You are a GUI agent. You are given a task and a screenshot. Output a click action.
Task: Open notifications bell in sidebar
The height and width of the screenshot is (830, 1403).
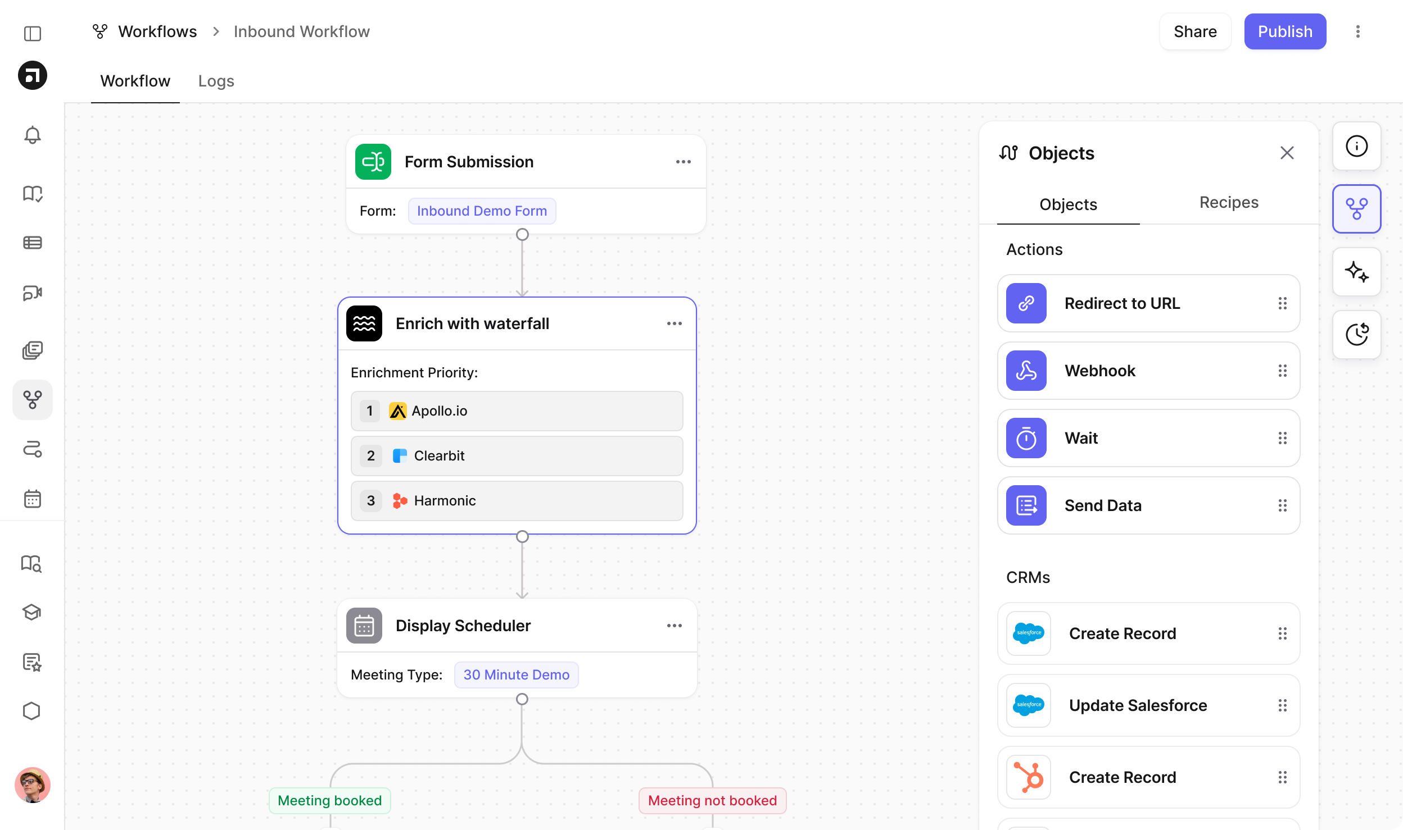33,135
